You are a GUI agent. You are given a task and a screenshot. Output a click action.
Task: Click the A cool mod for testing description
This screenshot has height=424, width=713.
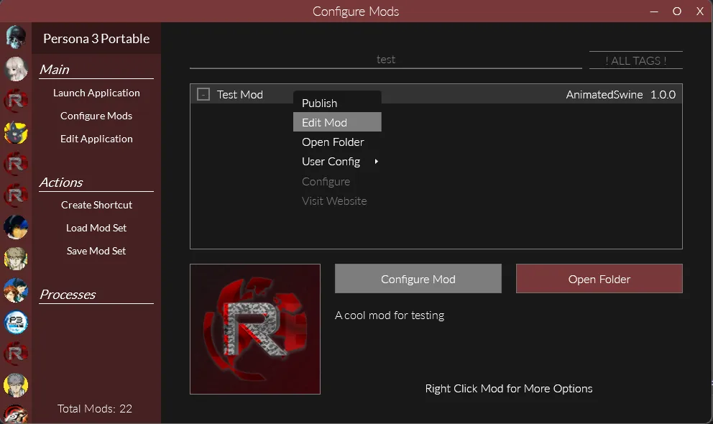(390, 315)
